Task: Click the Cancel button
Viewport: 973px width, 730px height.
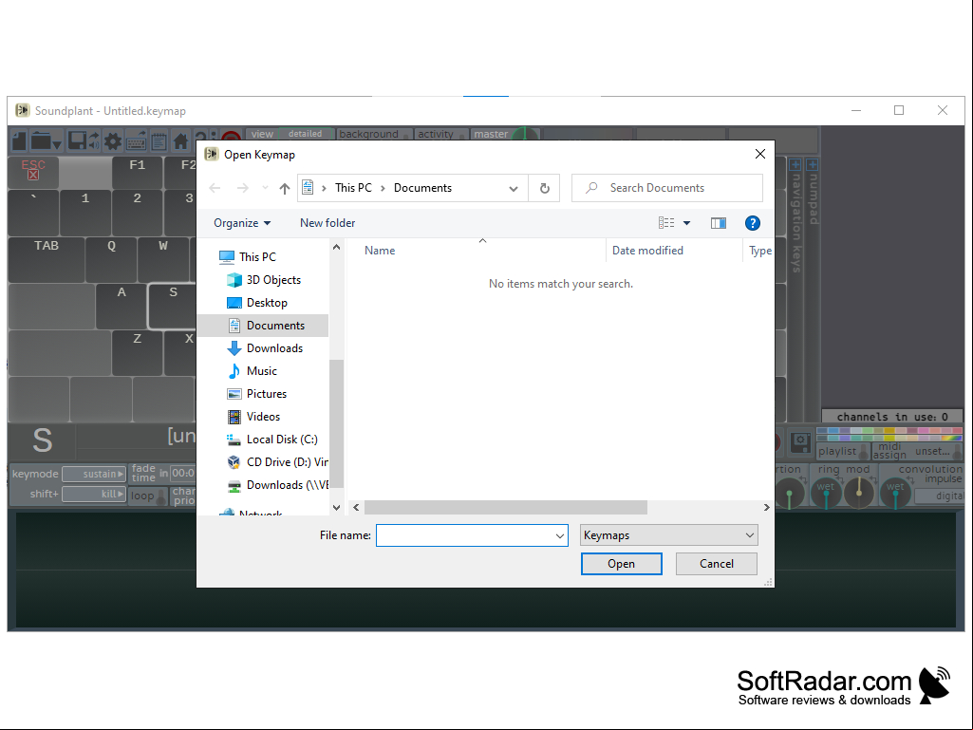Action: point(716,564)
